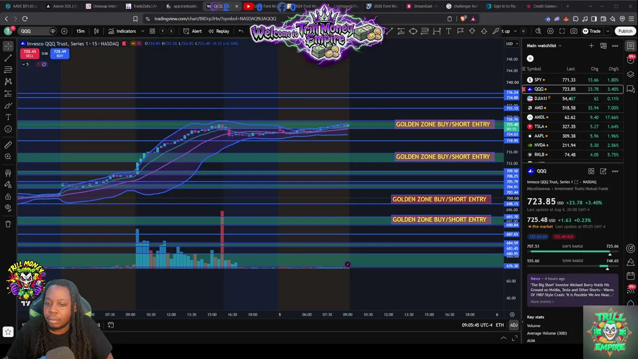This screenshot has height=359, width=638.
Task: Open the date range calendar at bottom
Action: (x=111, y=325)
